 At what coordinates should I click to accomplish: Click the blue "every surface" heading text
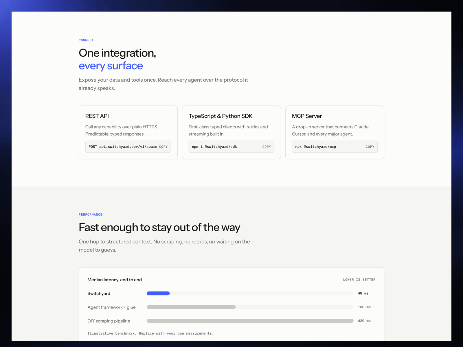[111, 66]
